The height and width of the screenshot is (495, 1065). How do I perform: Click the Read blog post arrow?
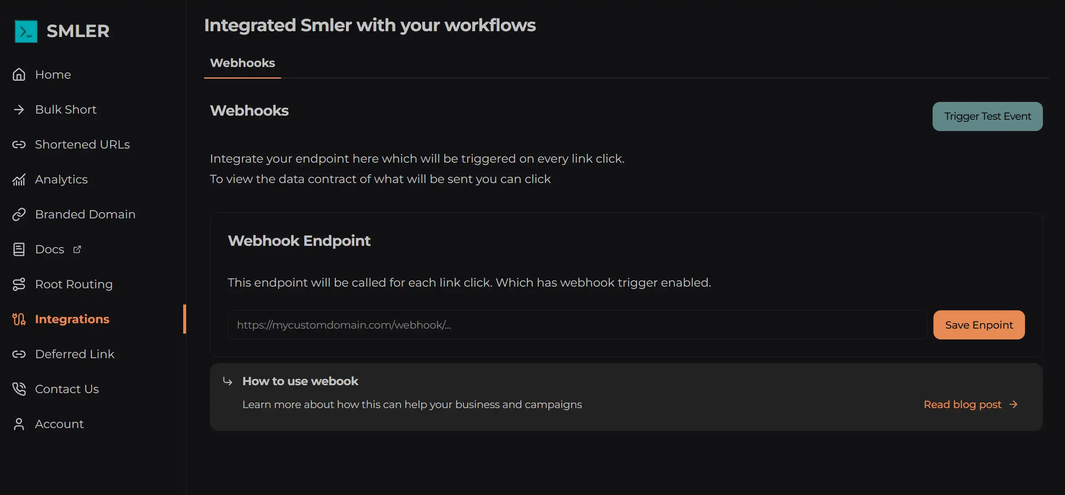(x=1014, y=404)
